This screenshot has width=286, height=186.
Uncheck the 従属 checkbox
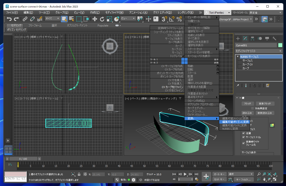[x=243, y=133]
